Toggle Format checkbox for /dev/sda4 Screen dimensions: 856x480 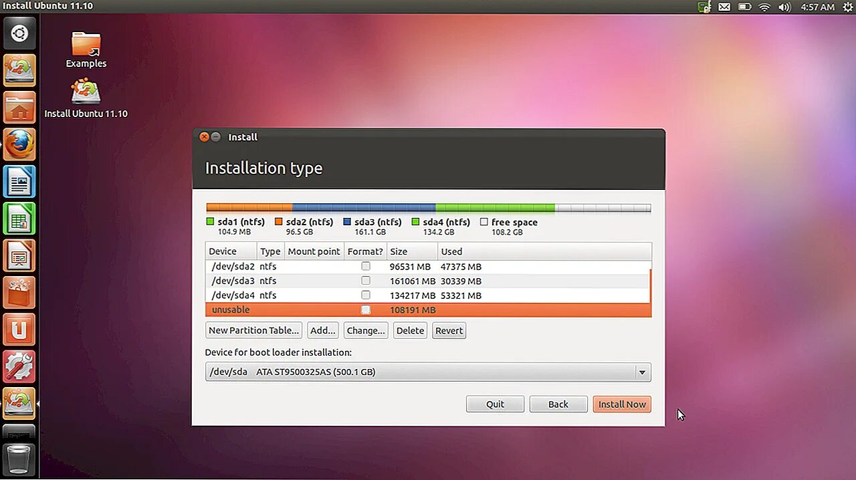(x=366, y=295)
